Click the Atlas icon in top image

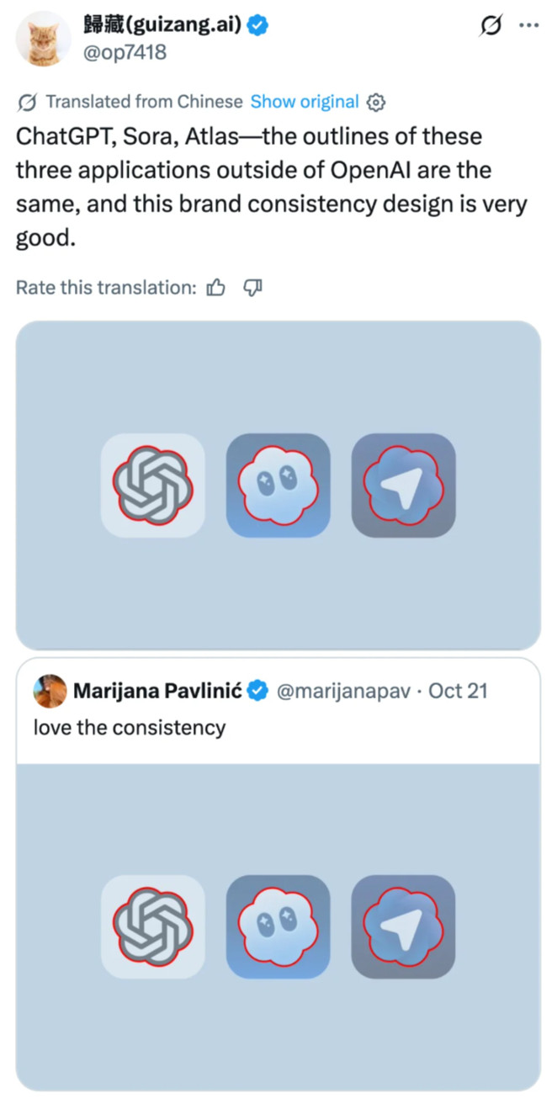[403, 486]
